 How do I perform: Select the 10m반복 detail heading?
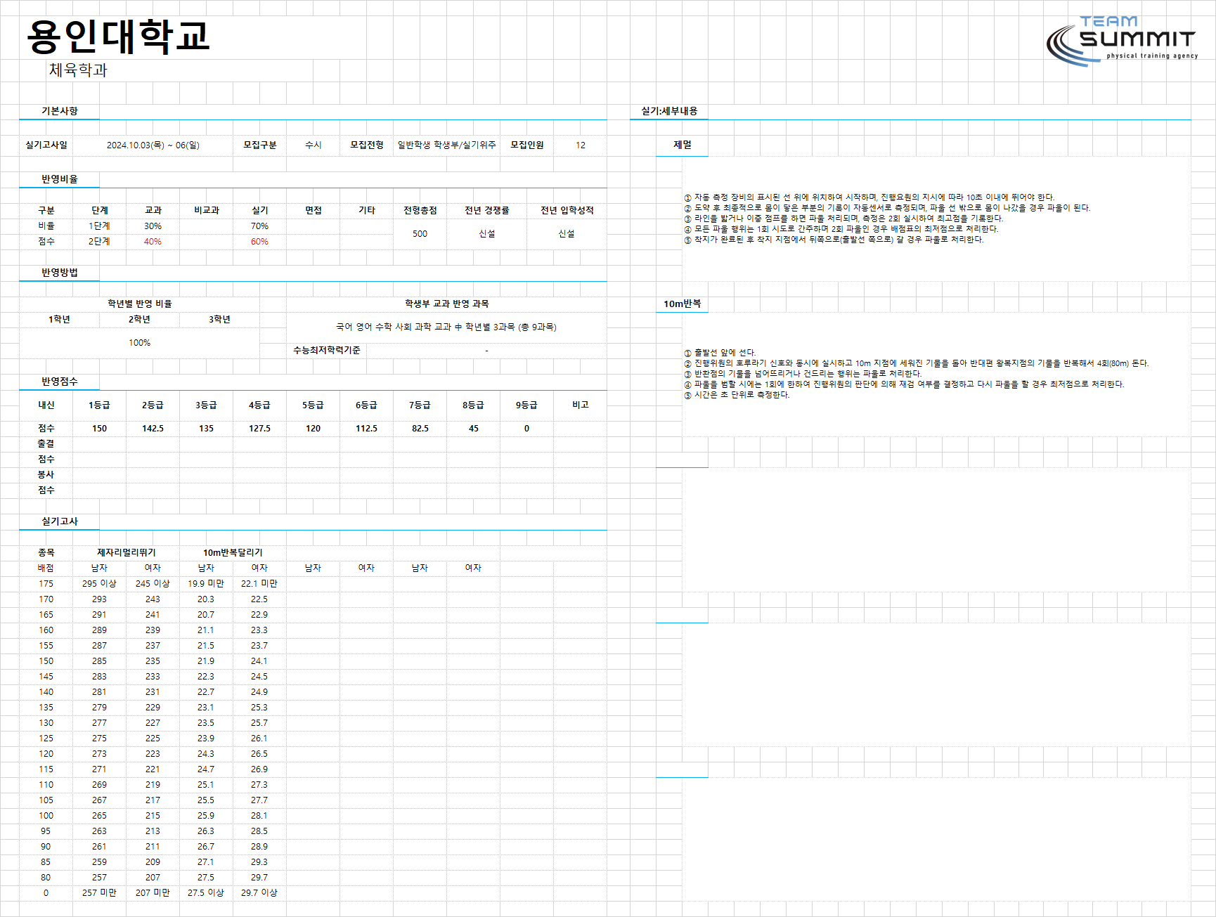click(x=683, y=304)
